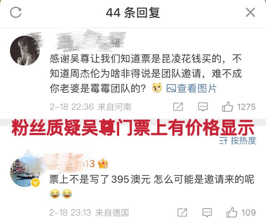
Task: Open the blurred username ending in 猪
Action: [88, 42]
